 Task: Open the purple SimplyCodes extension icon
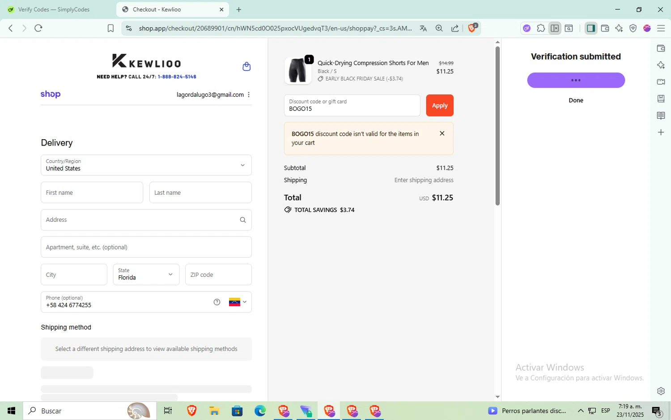527,28
